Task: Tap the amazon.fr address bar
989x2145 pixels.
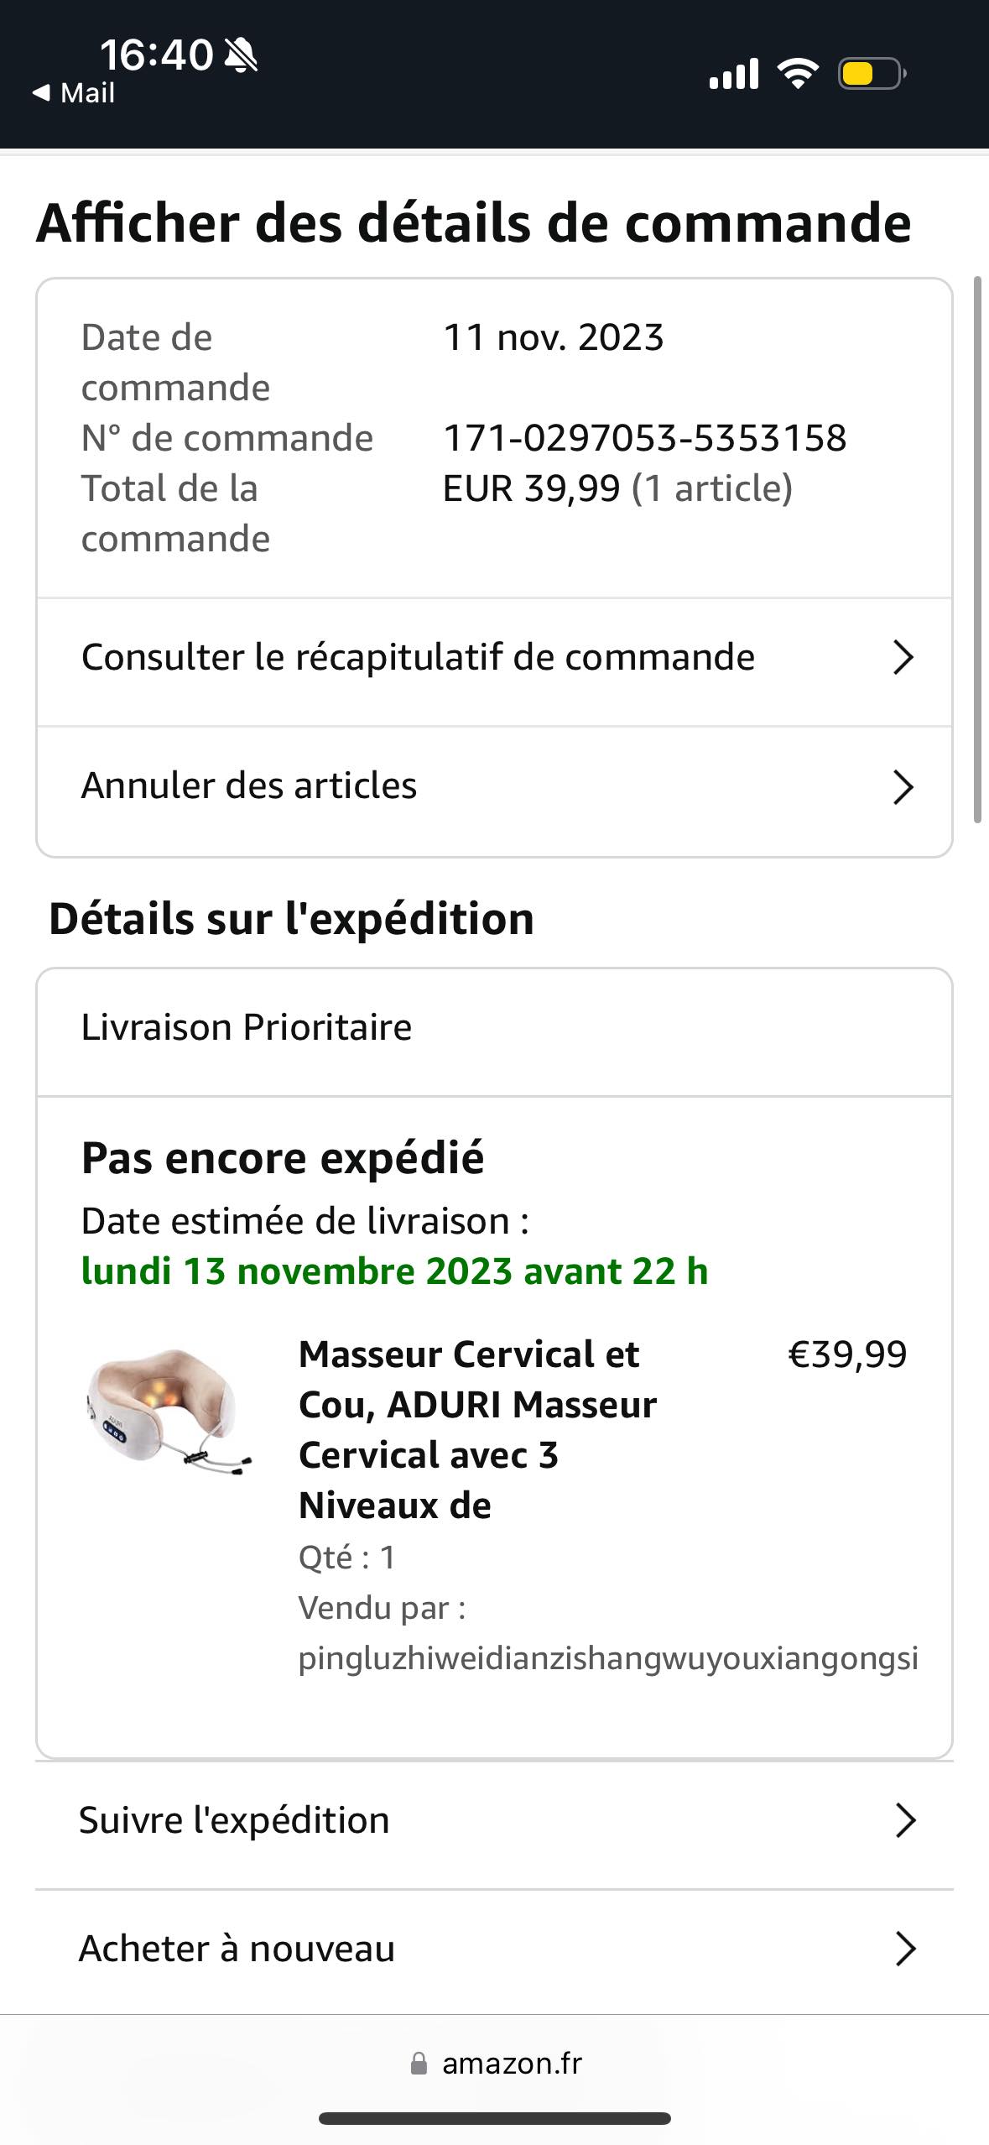Action: [512, 2064]
